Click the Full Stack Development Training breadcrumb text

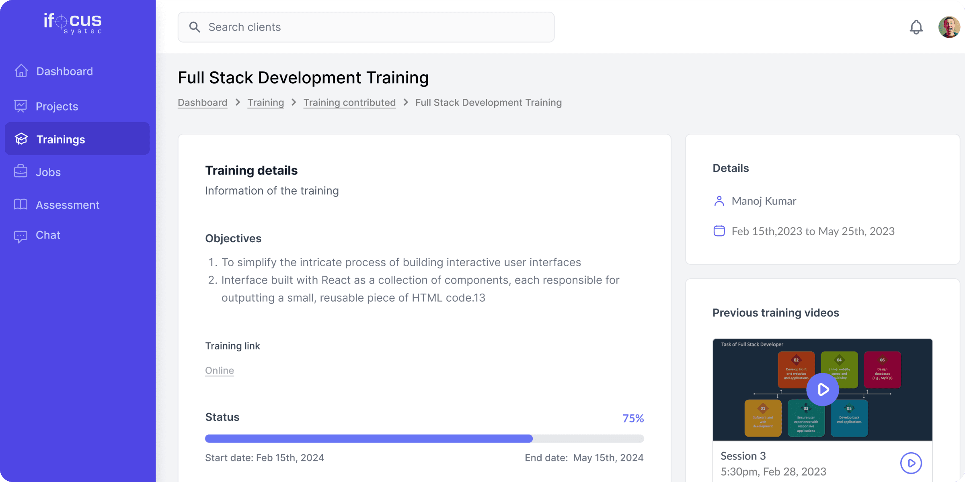[x=489, y=102]
